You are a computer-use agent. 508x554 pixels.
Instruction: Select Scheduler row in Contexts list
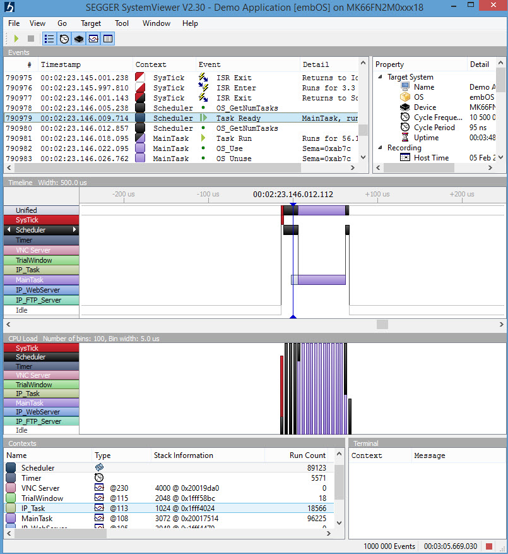pyautogui.click(x=168, y=468)
